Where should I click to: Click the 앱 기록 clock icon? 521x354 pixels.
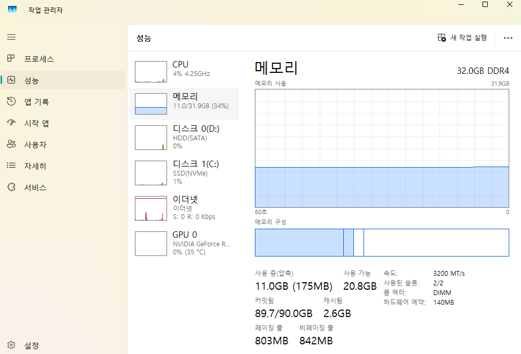tap(11, 101)
